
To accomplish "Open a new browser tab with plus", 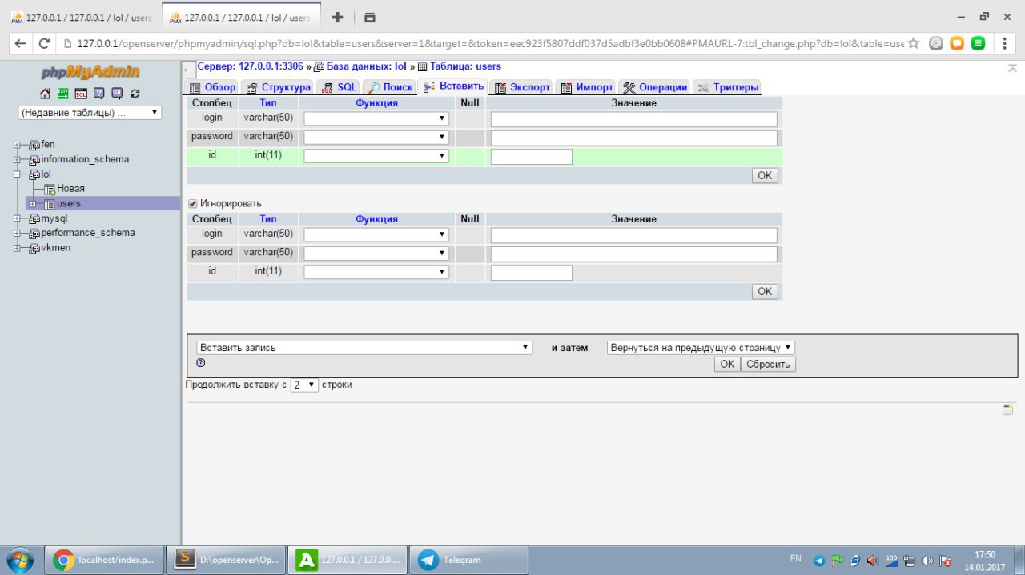I will coord(337,17).
